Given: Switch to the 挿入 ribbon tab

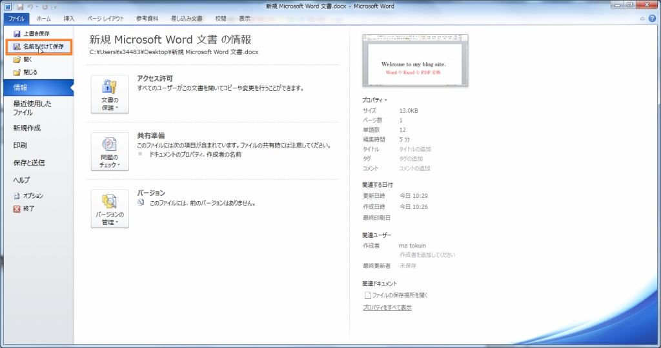Looking at the screenshot, I should click(x=68, y=19).
